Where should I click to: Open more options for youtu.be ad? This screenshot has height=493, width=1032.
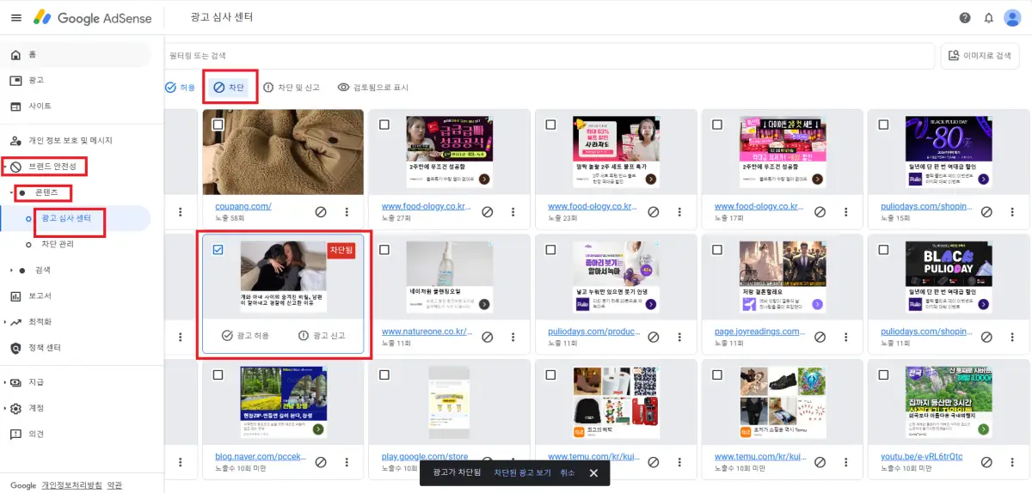coord(1012,462)
